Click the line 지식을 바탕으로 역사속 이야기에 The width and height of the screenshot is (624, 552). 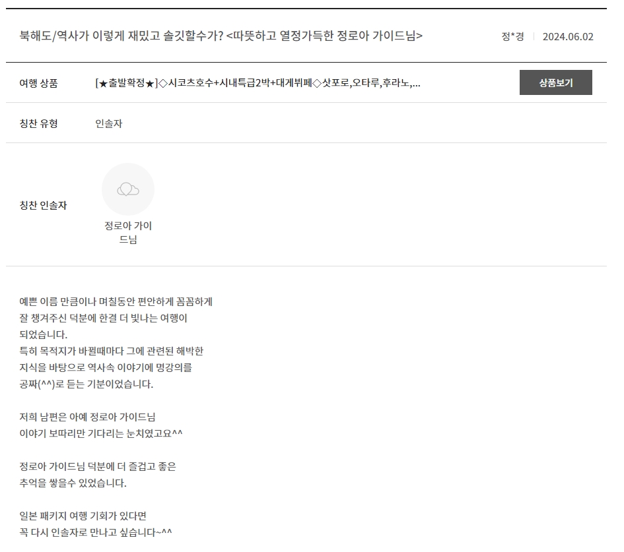(x=106, y=367)
